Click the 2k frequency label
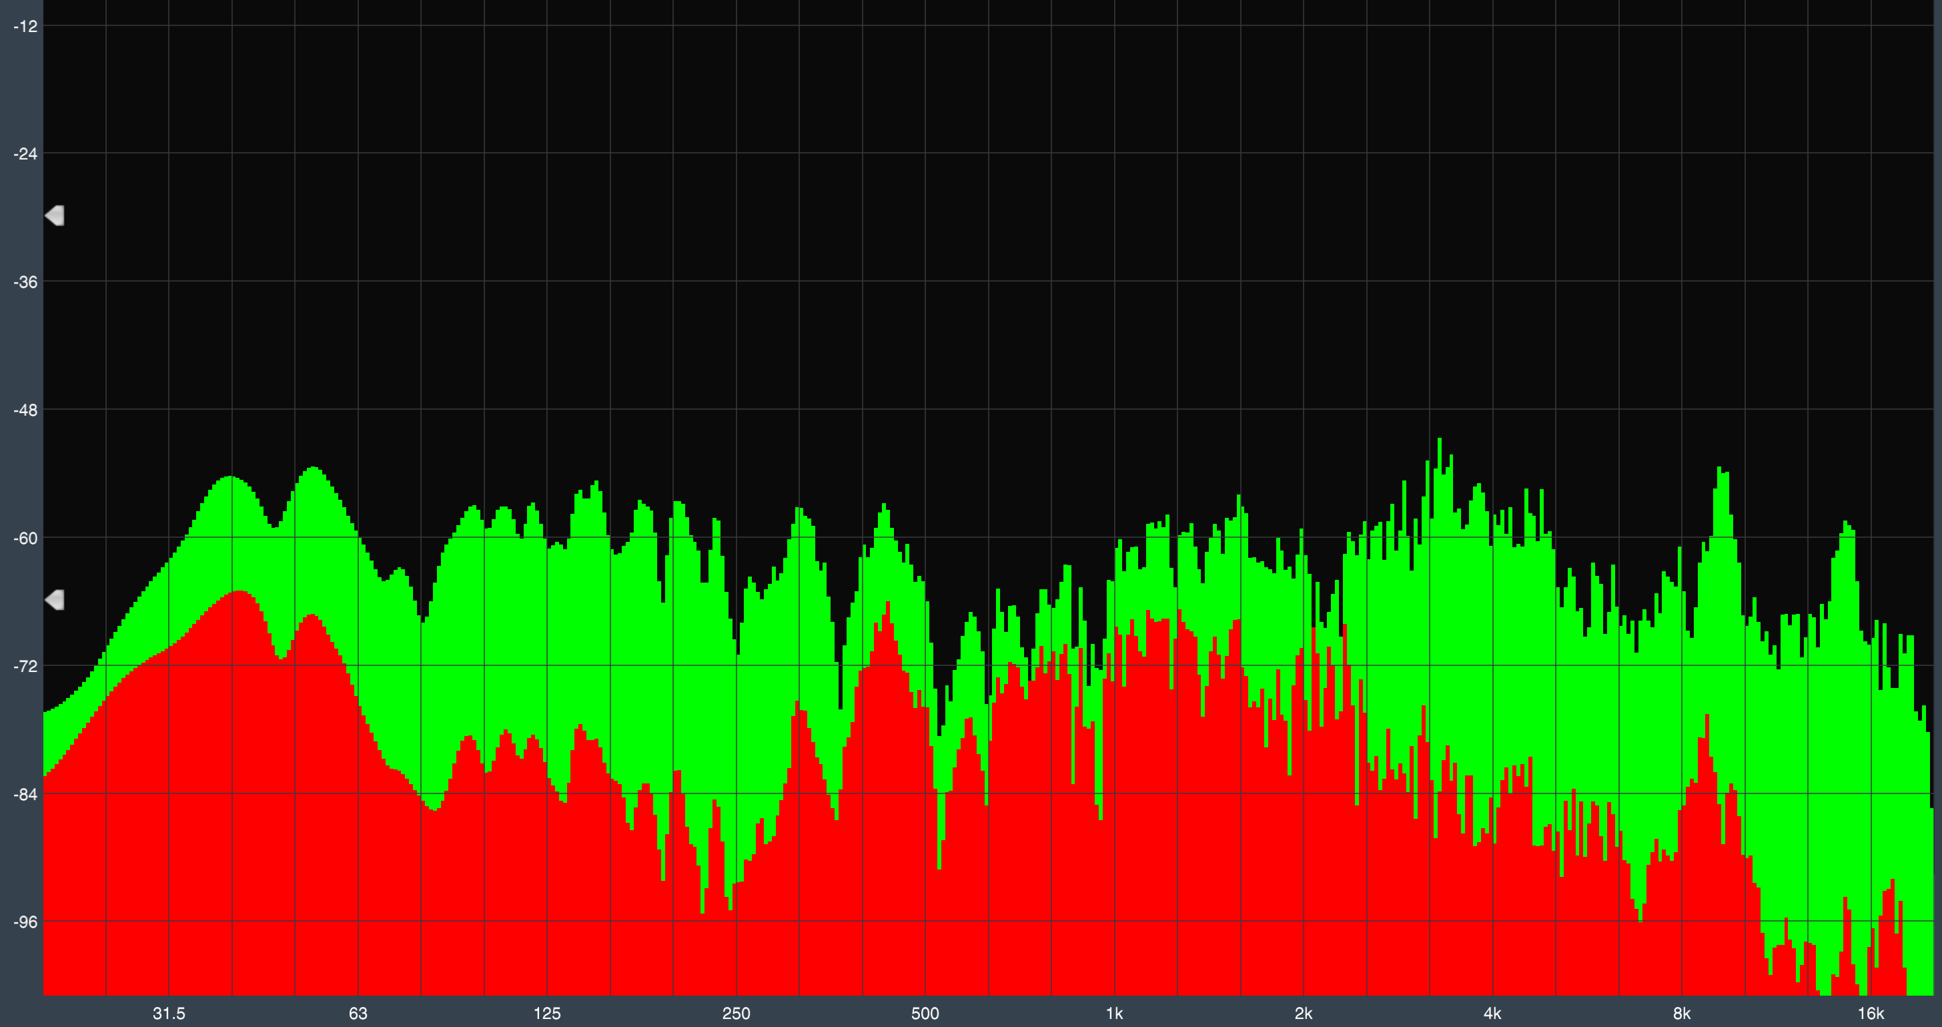The height and width of the screenshot is (1027, 1942). coord(1304,1014)
